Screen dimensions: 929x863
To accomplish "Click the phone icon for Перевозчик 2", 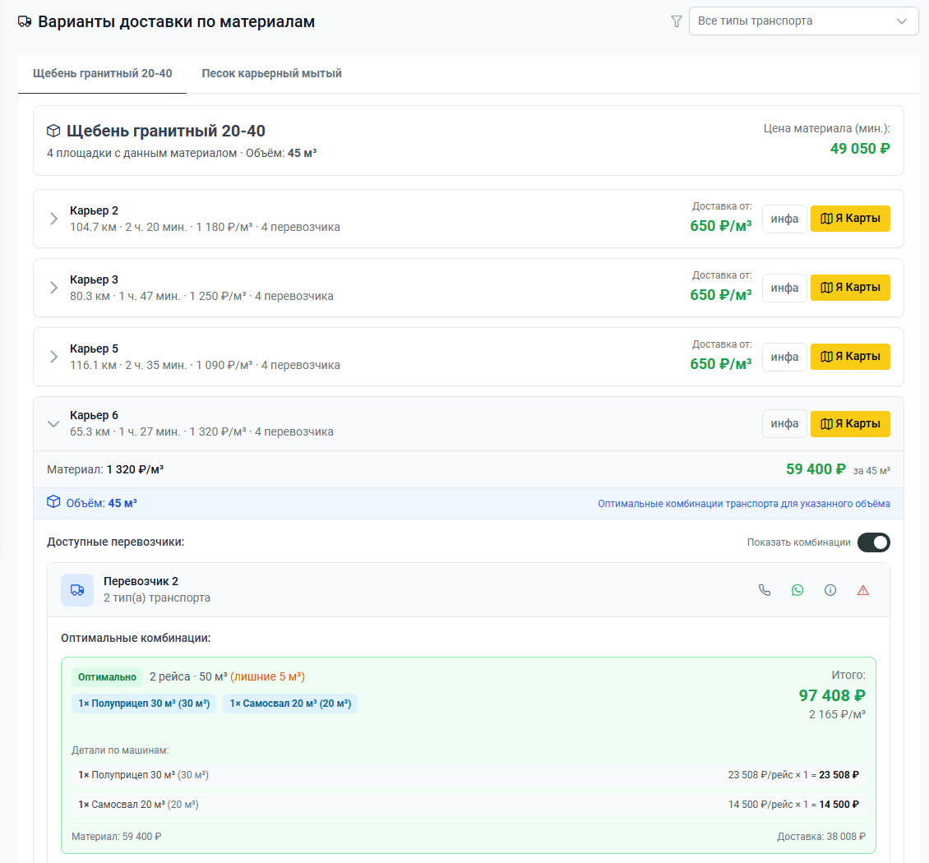I will [x=765, y=590].
